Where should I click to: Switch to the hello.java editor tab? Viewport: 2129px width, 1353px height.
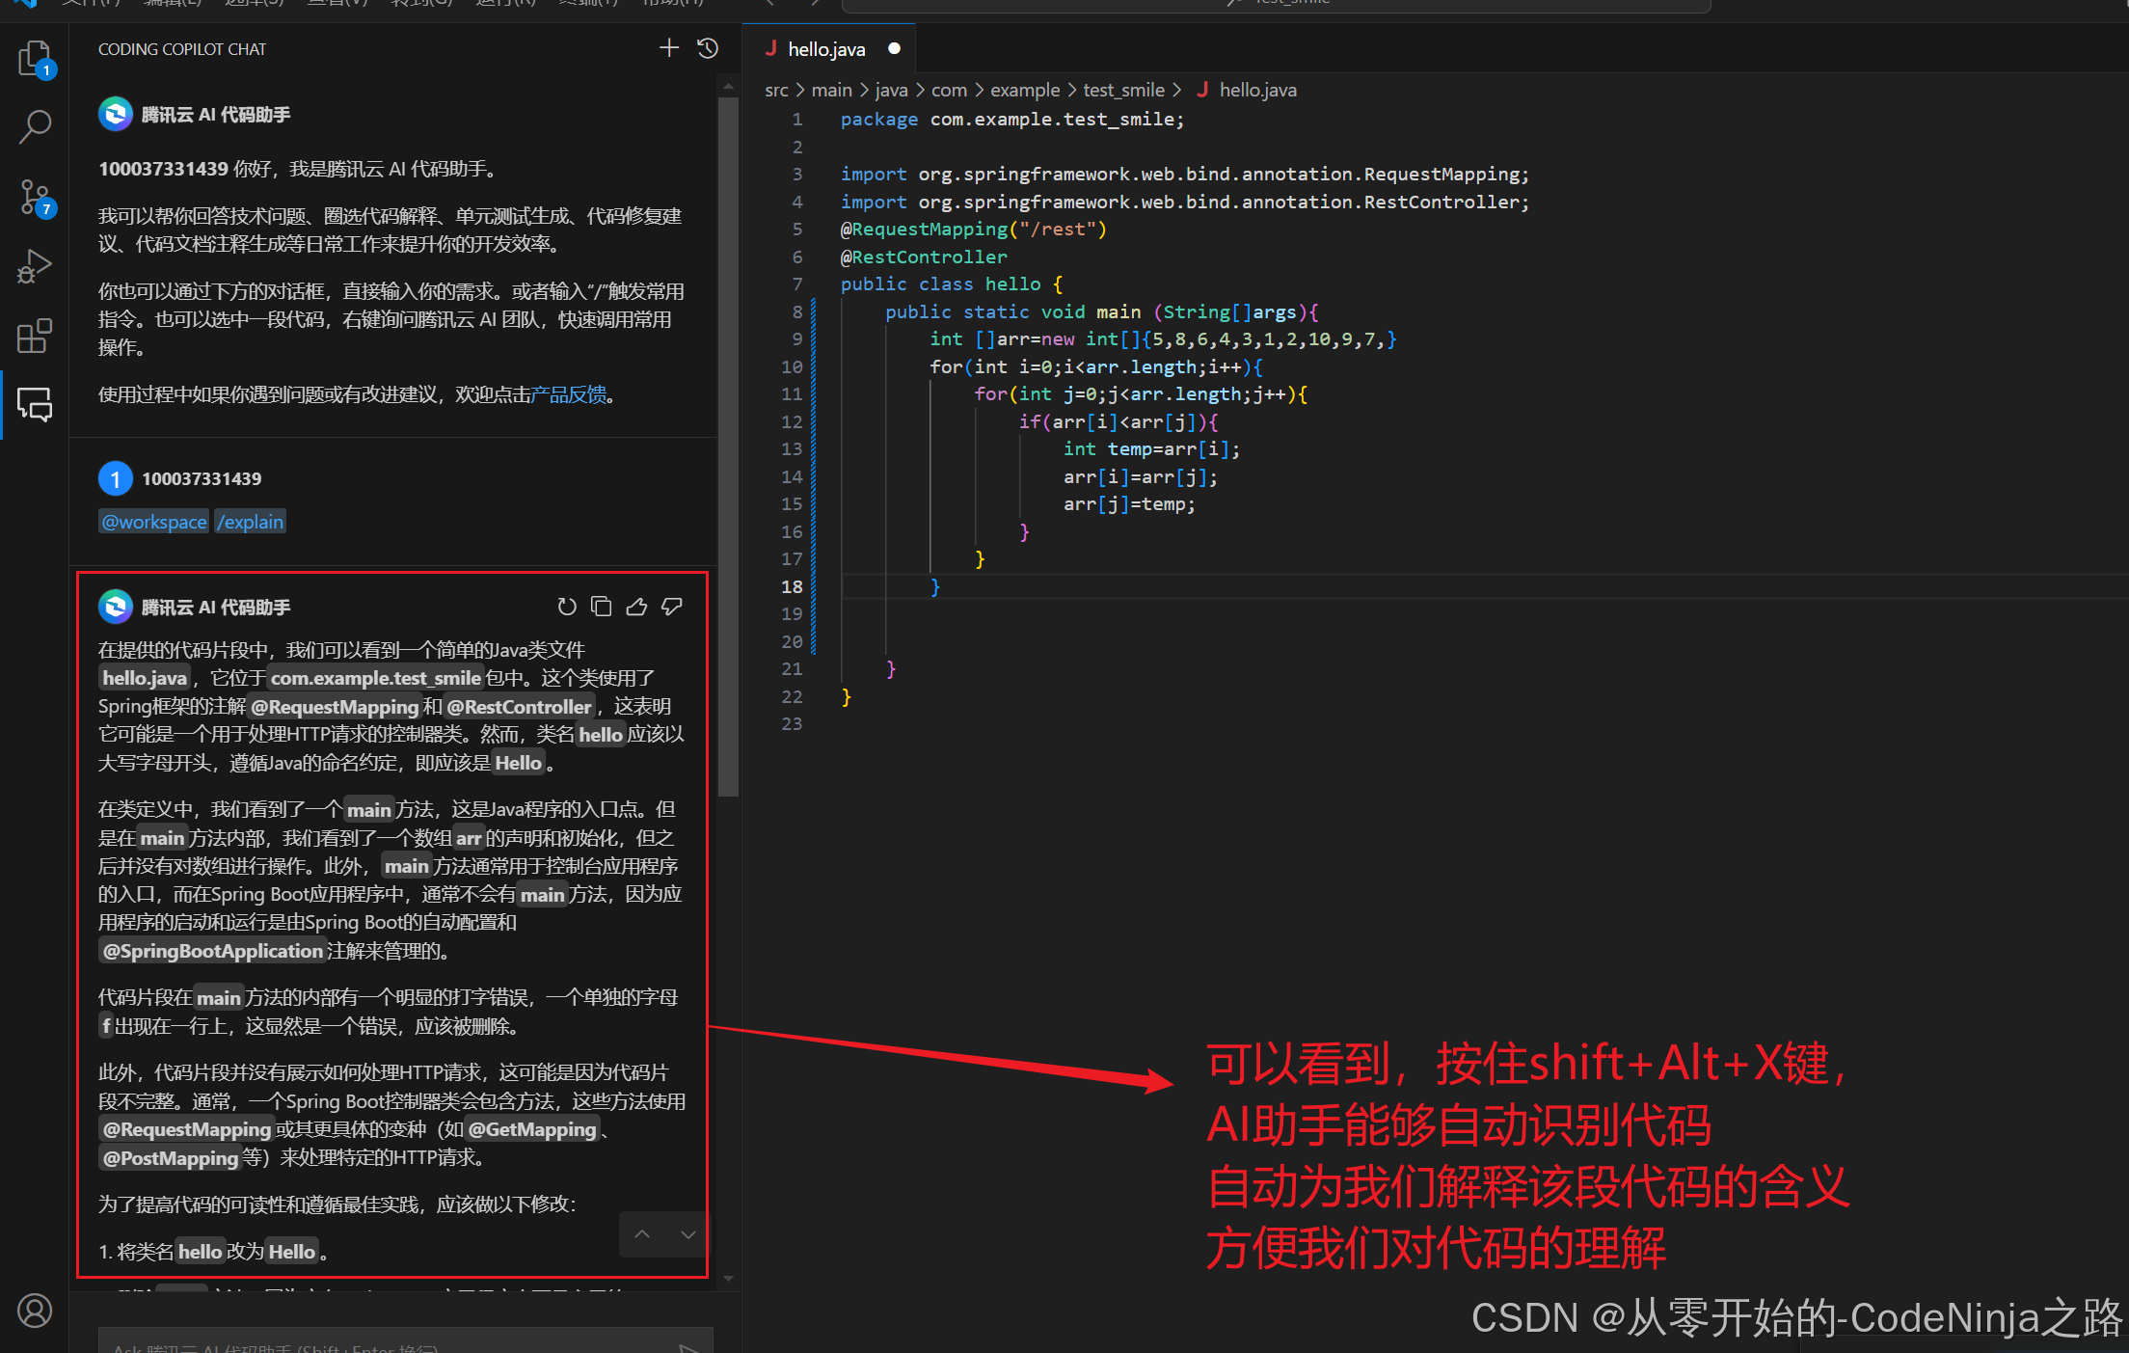[x=825, y=49]
